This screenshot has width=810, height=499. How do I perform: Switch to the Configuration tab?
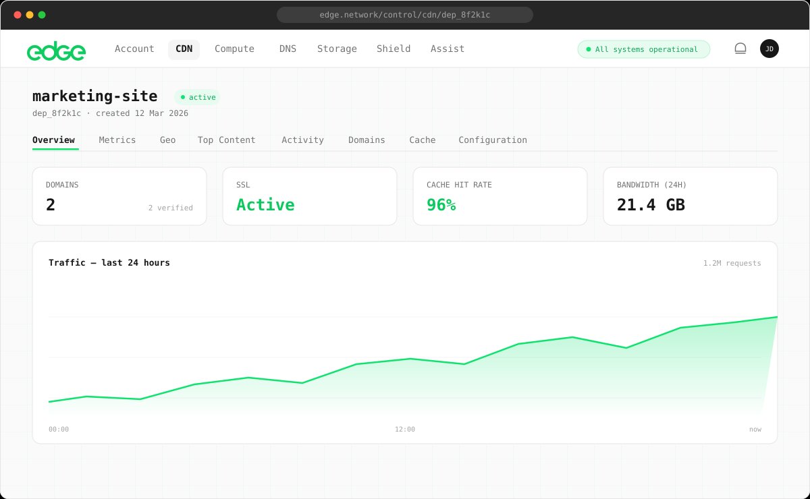tap(493, 140)
